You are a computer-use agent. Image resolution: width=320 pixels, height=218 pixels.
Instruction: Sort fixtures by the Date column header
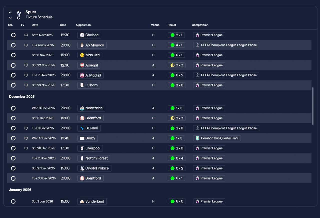(35, 25)
